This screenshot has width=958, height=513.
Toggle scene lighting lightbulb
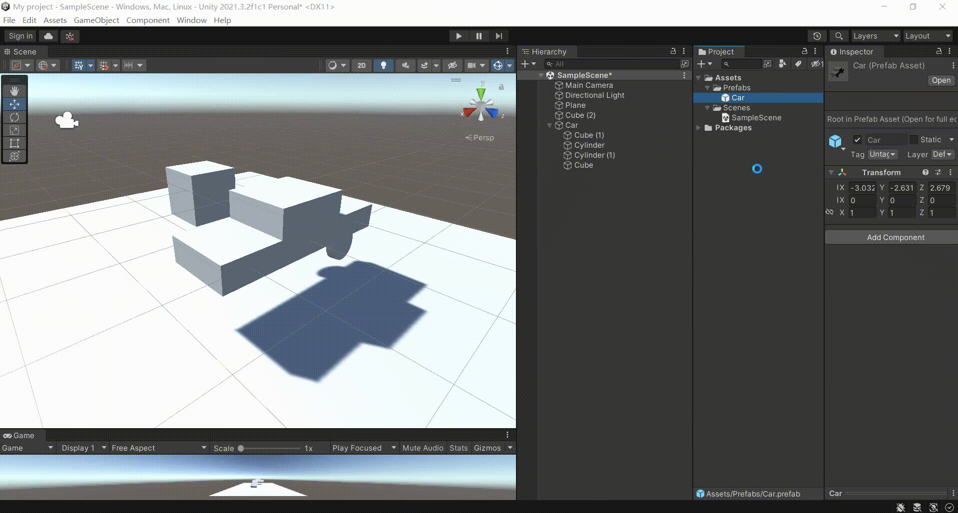click(x=384, y=65)
